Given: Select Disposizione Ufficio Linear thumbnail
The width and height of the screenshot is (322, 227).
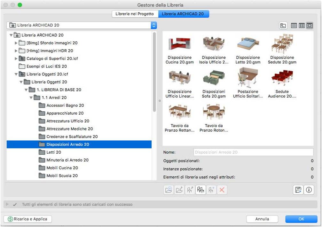Looking at the screenshot, I should tap(180, 84).
